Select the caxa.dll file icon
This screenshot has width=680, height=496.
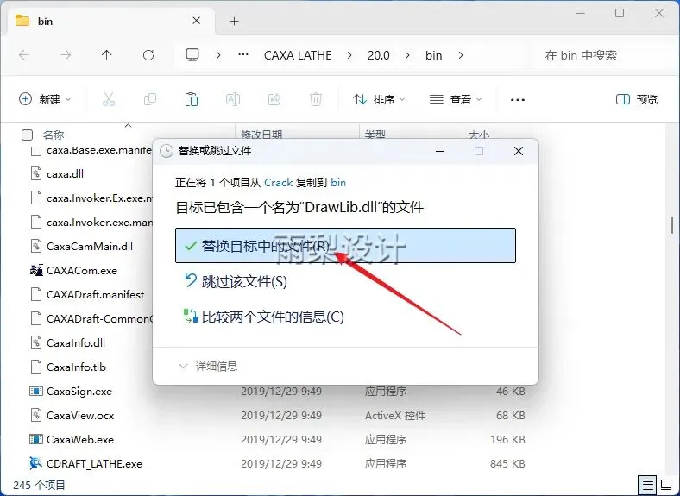click(36, 174)
